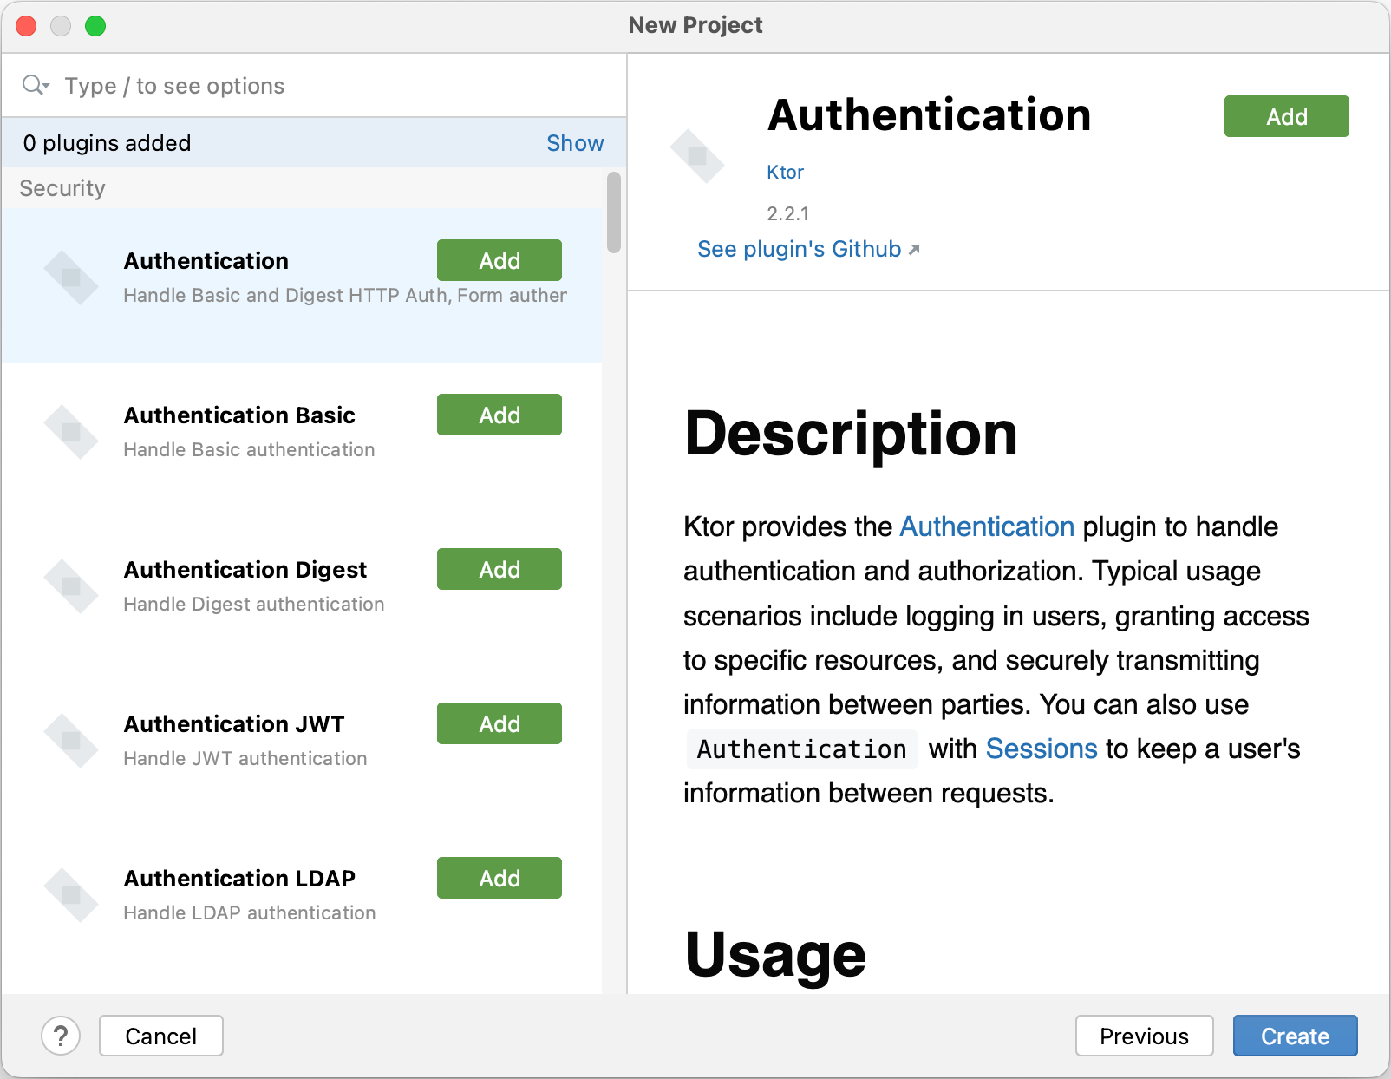The width and height of the screenshot is (1391, 1079).
Task: Add the Authentication Digest plugin
Action: (x=499, y=569)
